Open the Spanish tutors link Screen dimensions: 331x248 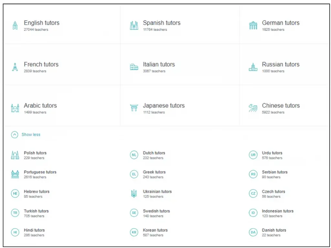click(162, 23)
